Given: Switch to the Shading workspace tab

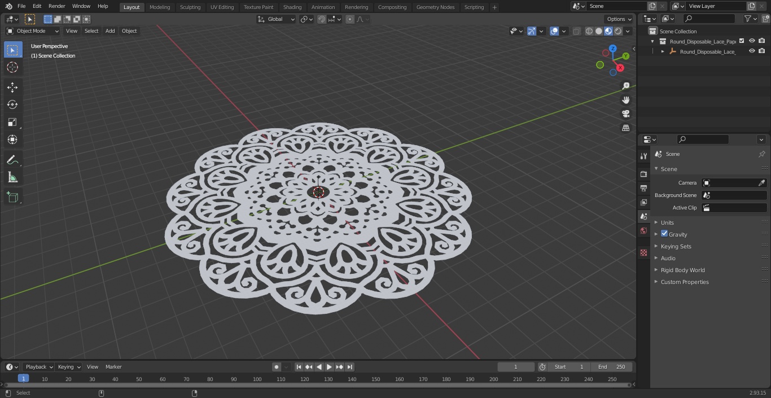Looking at the screenshot, I should pyautogui.click(x=292, y=7).
